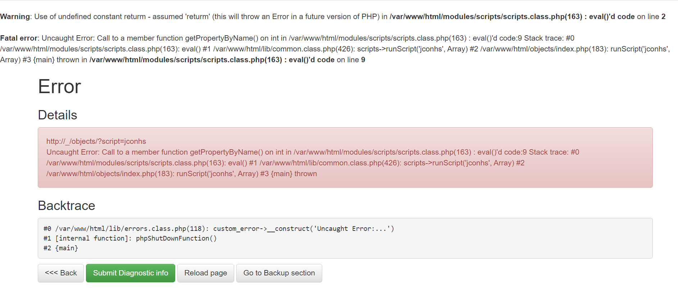The image size is (678, 292).
Task: Click the #2 {main} backtrace line
Action: (x=61, y=248)
